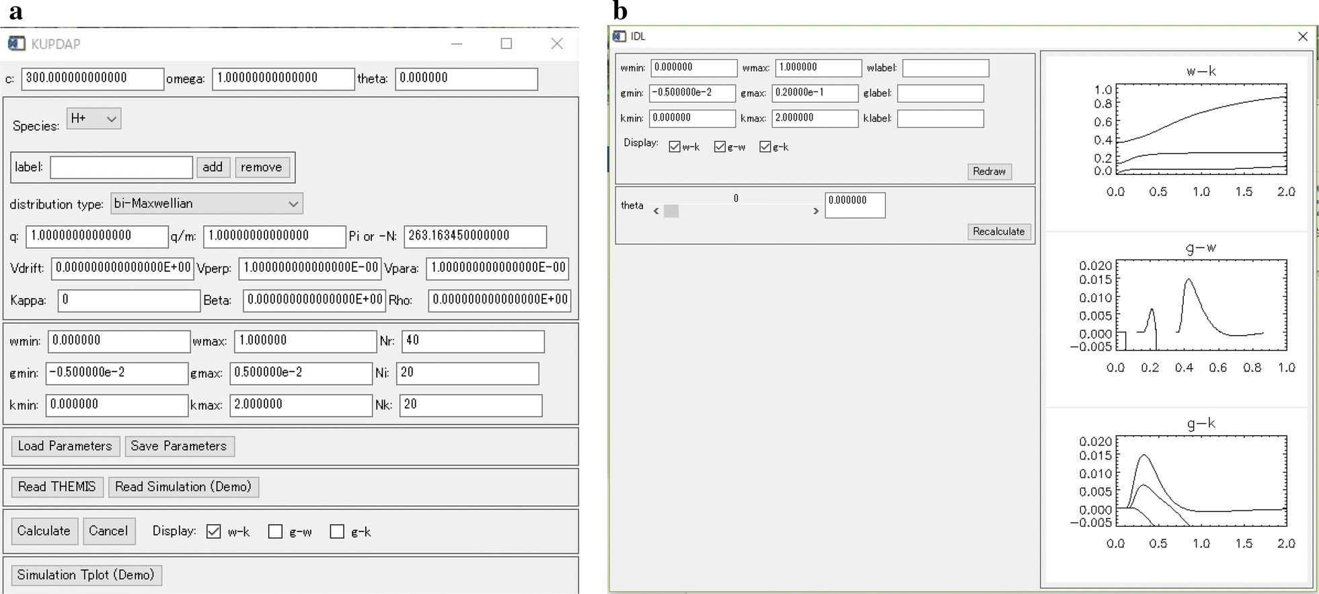Viewport: 1319px width, 594px height.
Task: Click the omega input field
Action: 283,79
